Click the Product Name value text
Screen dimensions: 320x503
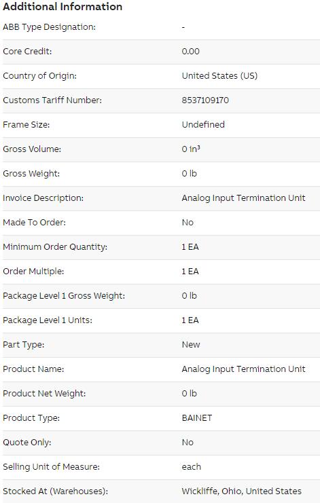(x=244, y=369)
